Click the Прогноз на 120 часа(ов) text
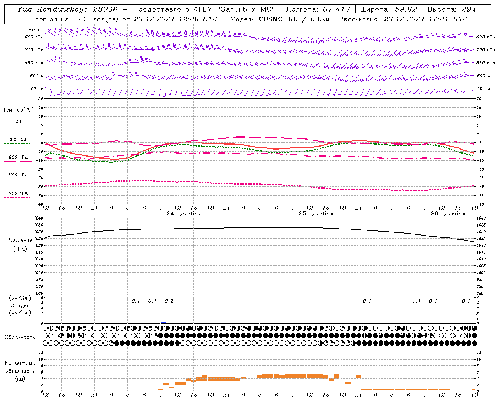The width and height of the screenshot is (497, 398). click(75, 19)
